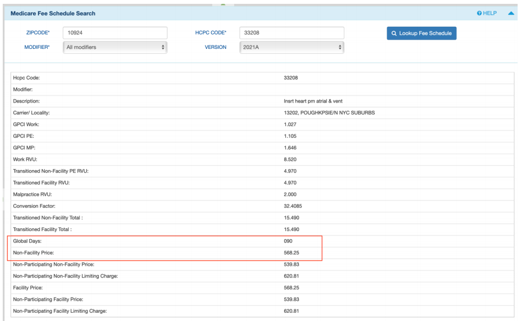
Task: Collapse the Medicare Fee Schedule Search panel
Action: tap(511, 13)
